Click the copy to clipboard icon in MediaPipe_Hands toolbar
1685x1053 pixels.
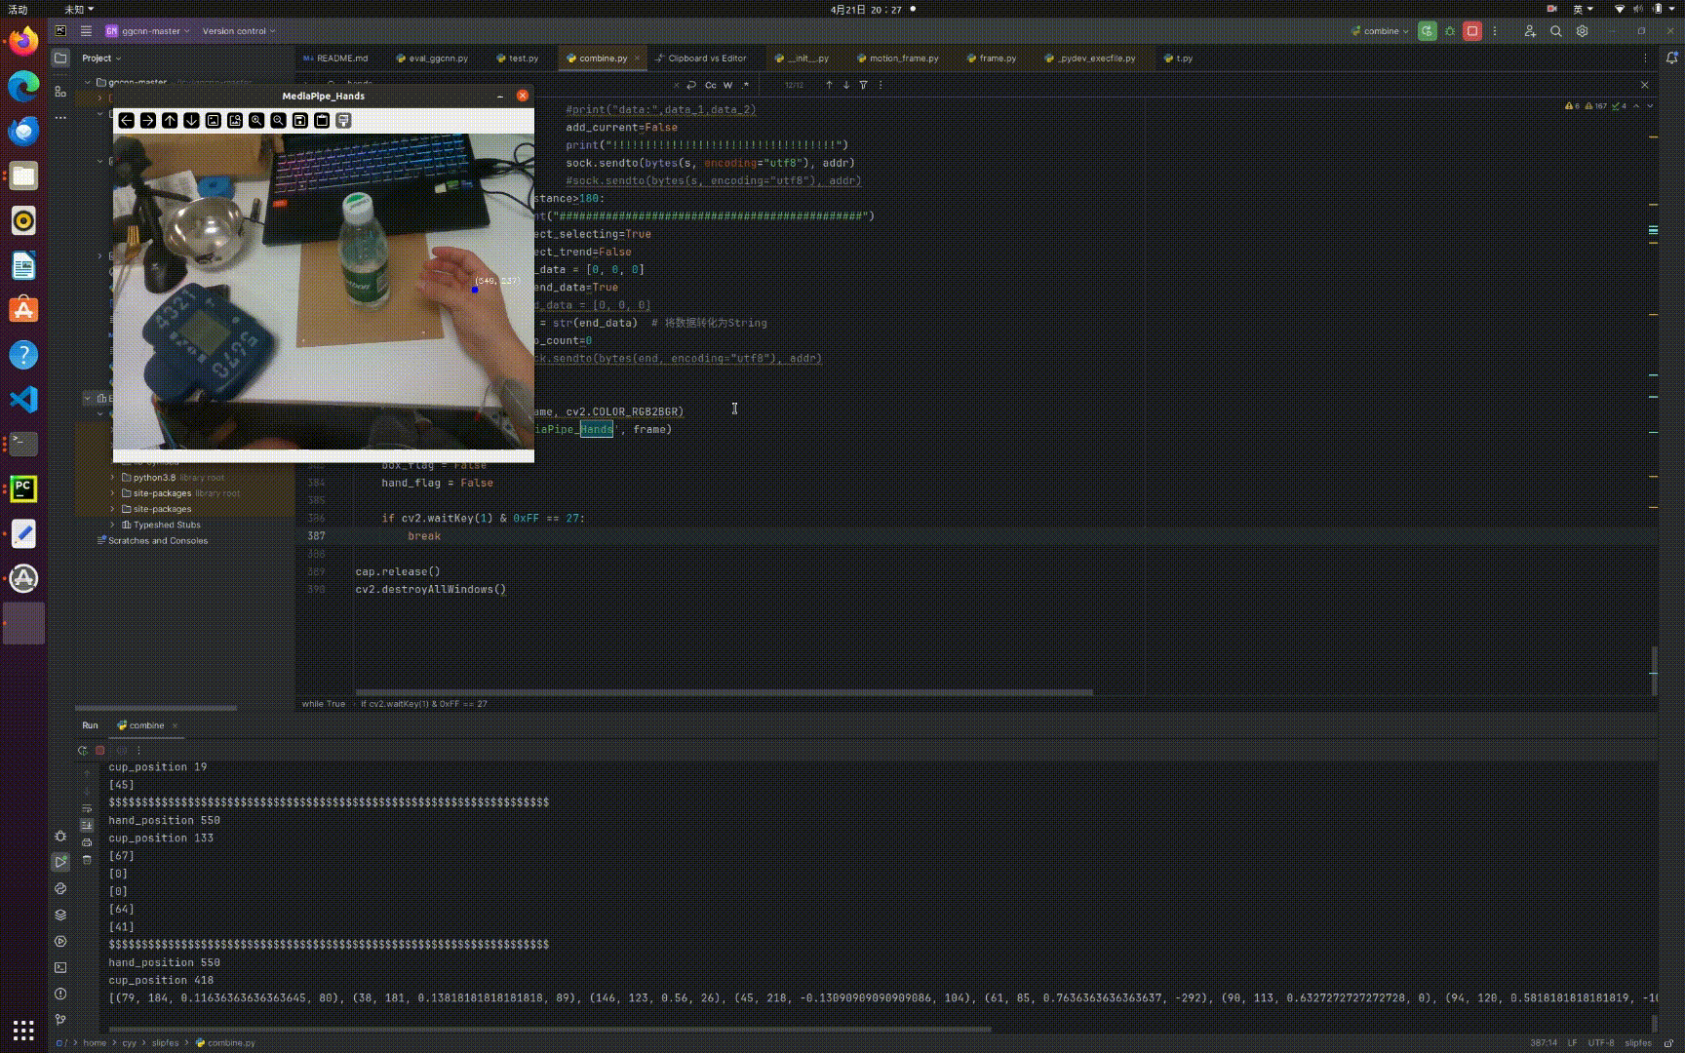click(322, 121)
